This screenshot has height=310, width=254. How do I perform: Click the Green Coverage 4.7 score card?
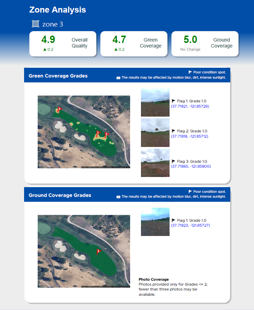(x=134, y=44)
